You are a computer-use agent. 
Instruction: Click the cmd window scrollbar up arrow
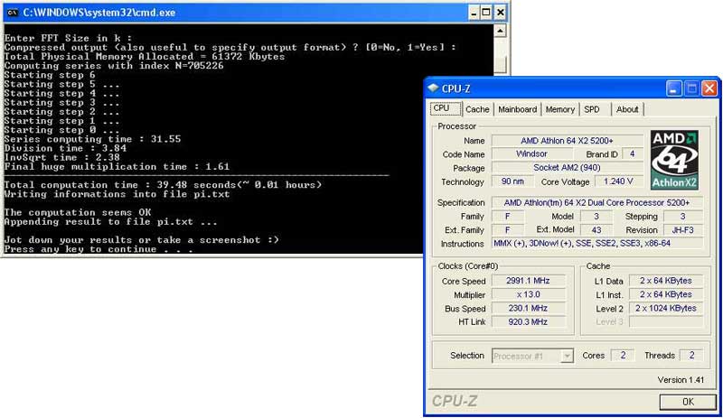(500, 31)
